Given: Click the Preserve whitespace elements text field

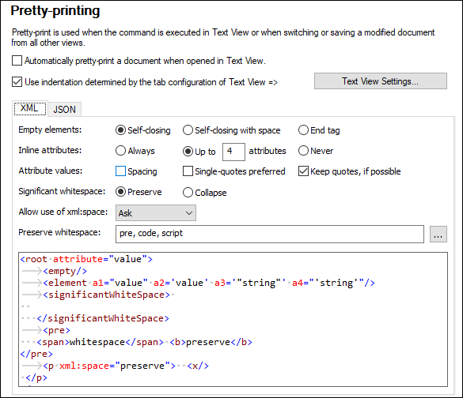Looking at the screenshot, I should 270,234.
